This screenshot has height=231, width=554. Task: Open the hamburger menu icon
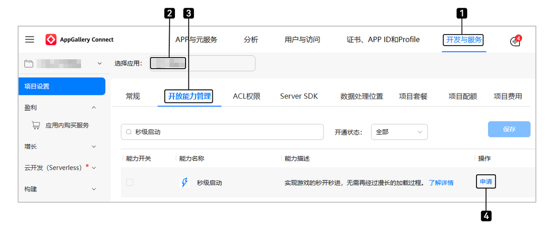[x=30, y=40]
